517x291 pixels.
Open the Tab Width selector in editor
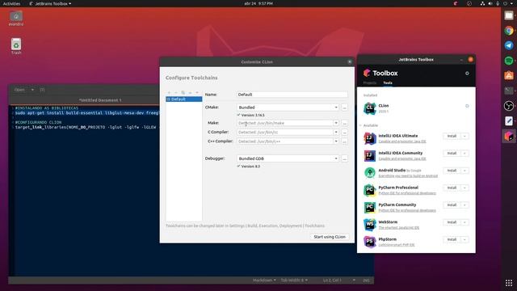(294, 280)
